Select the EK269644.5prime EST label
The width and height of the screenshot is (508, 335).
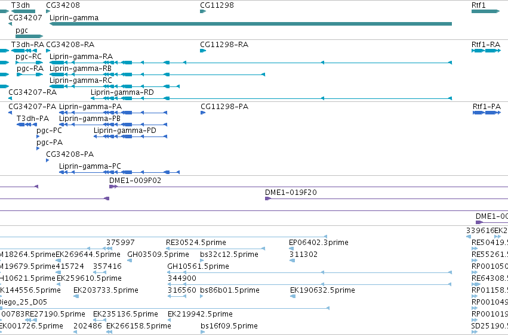(x=88, y=255)
